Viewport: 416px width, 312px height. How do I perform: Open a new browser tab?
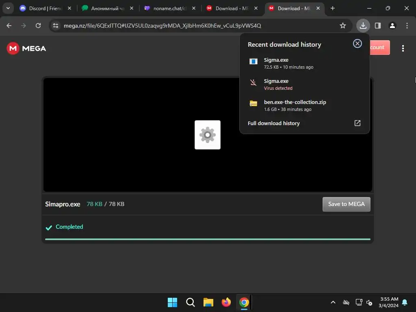[x=332, y=8]
